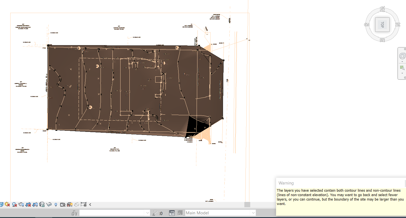Toggle Sun Path off icon
This screenshot has height=218, width=406.
7,204
